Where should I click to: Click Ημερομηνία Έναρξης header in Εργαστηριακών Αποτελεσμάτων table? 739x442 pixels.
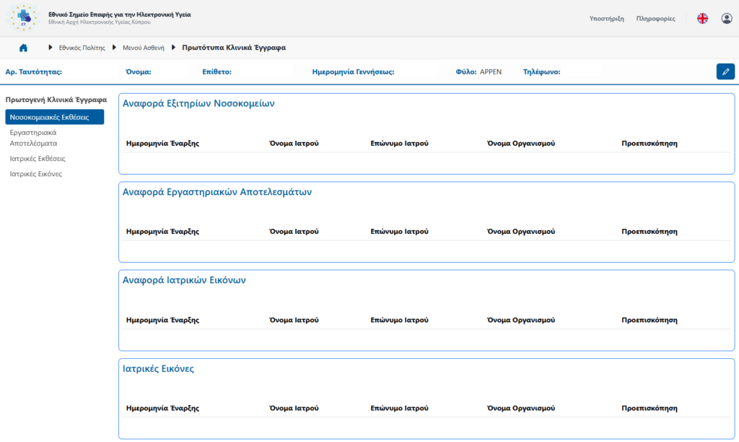(x=162, y=232)
